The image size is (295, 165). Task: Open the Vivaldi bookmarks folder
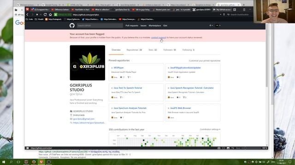tap(39, 19)
